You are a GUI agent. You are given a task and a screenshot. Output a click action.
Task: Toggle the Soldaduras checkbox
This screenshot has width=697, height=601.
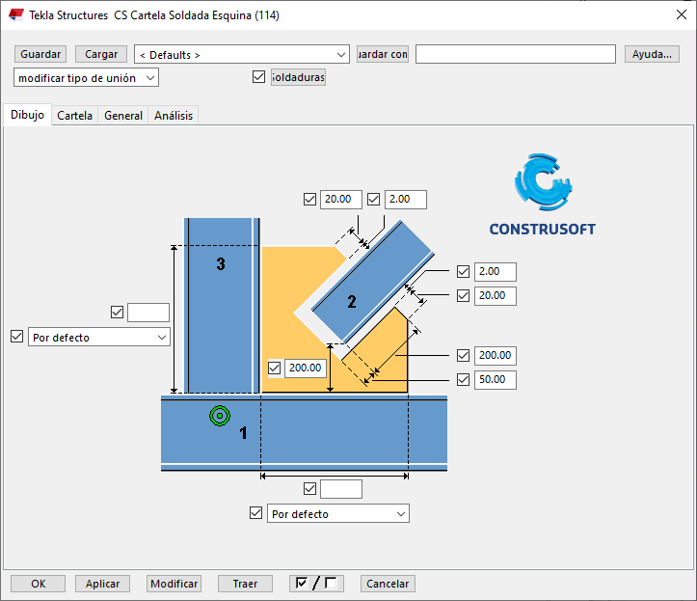click(258, 77)
